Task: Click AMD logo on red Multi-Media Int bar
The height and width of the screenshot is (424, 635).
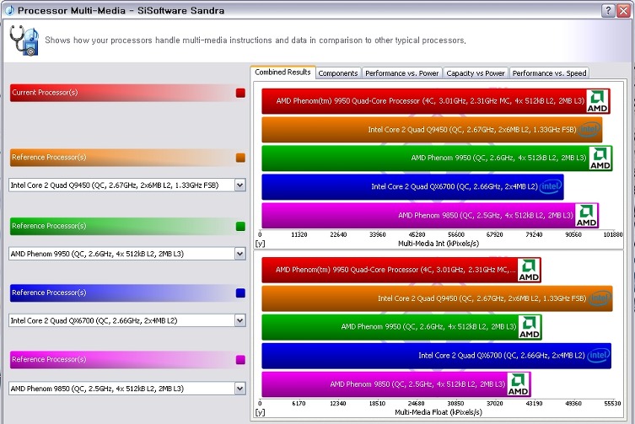Action: (597, 101)
